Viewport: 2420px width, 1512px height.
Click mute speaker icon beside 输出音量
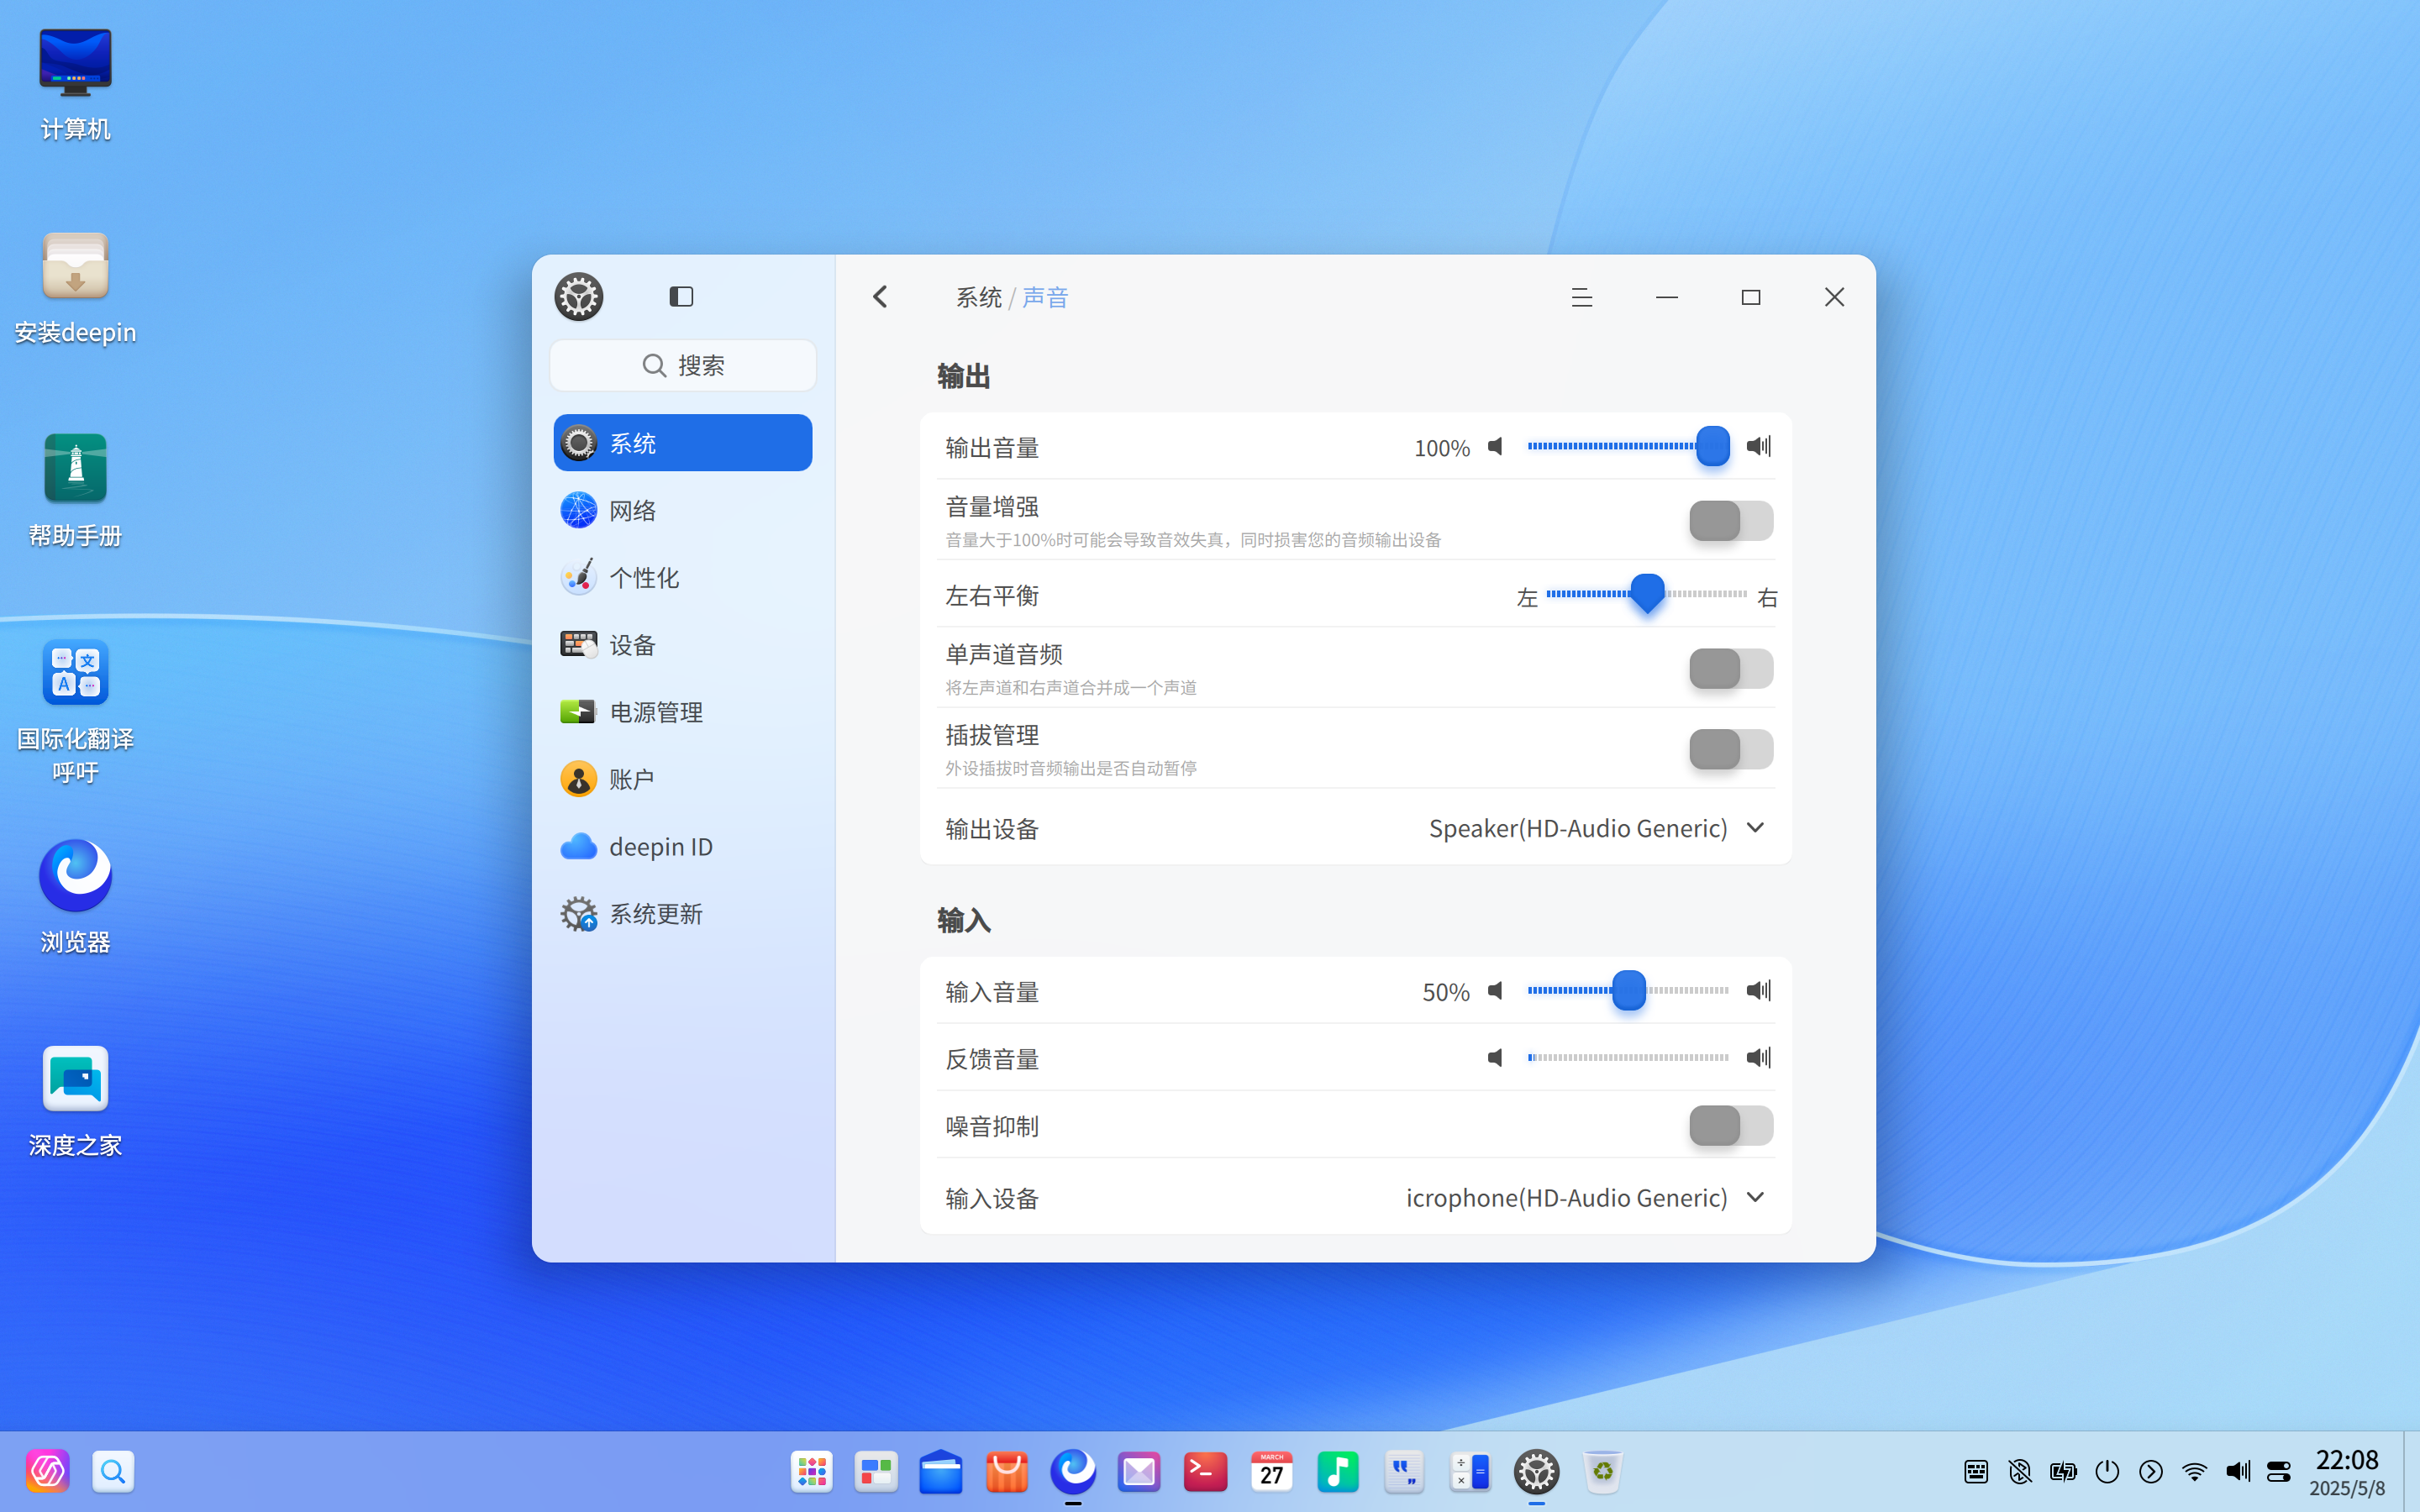(x=1495, y=446)
